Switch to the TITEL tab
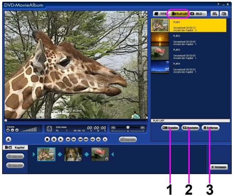Viewport: 233px width, 196px height. pyautogui.click(x=161, y=14)
